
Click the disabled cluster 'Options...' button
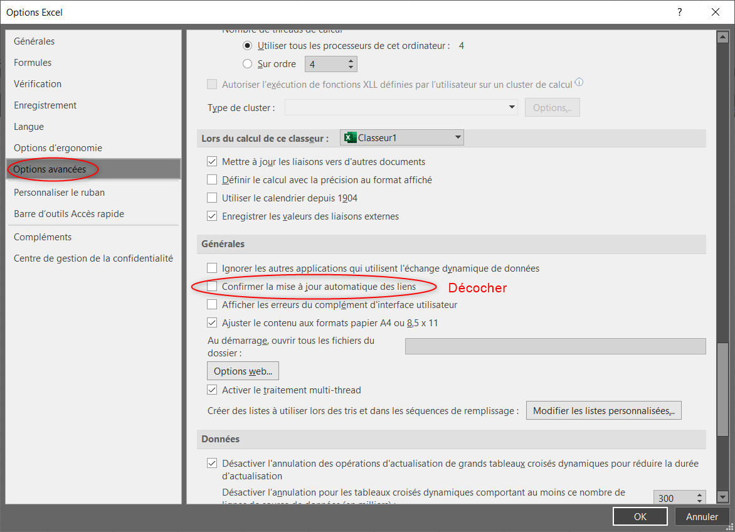tap(552, 107)
